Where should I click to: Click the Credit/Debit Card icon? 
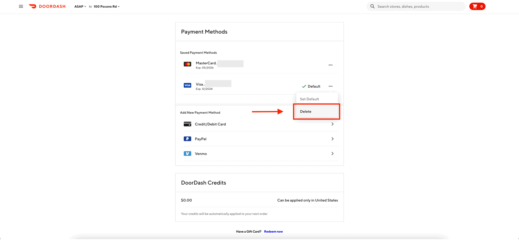coord(187,124)
